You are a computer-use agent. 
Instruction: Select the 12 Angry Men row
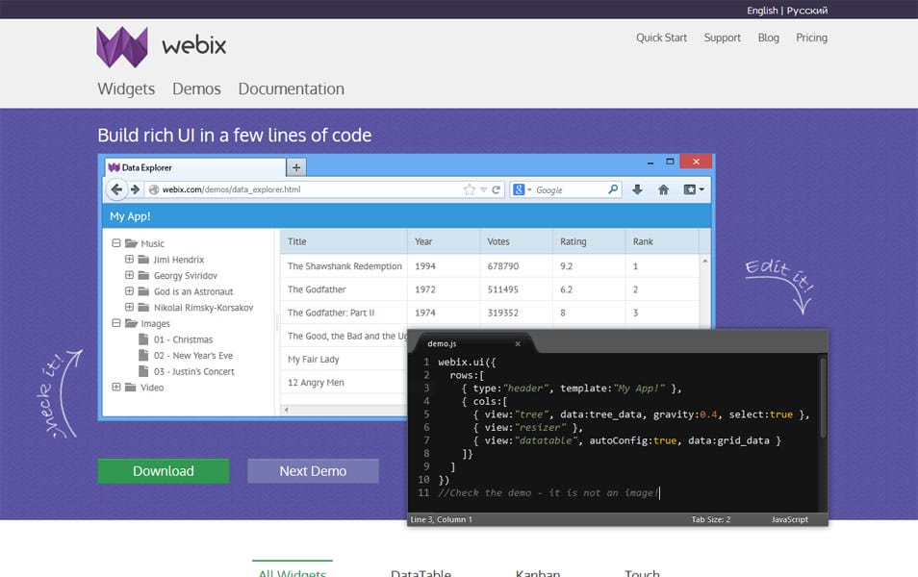(x=344, y=382)
